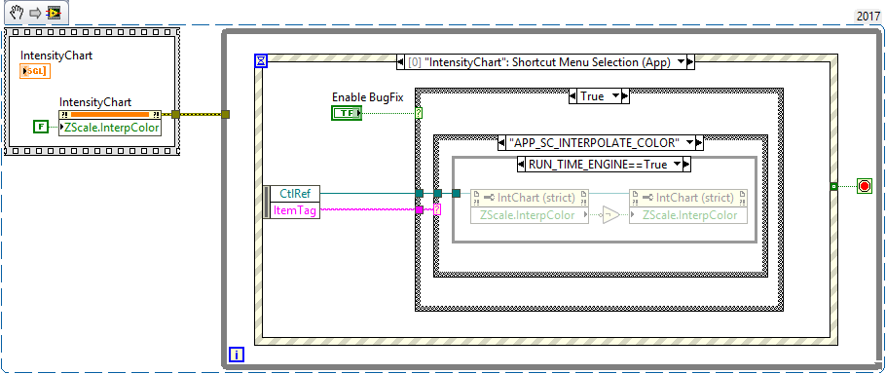Click the IntensityChart terminal label

point(56,56)
